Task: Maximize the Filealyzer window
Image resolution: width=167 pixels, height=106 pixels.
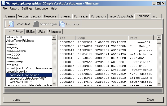Action: click(159, 3)
